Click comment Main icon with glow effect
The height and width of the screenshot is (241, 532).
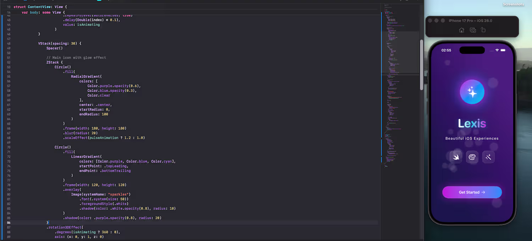tap(76, 57)
